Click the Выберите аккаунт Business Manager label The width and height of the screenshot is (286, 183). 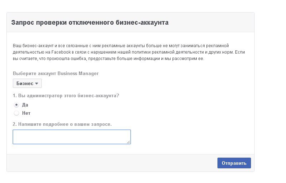tap(56, 73)
